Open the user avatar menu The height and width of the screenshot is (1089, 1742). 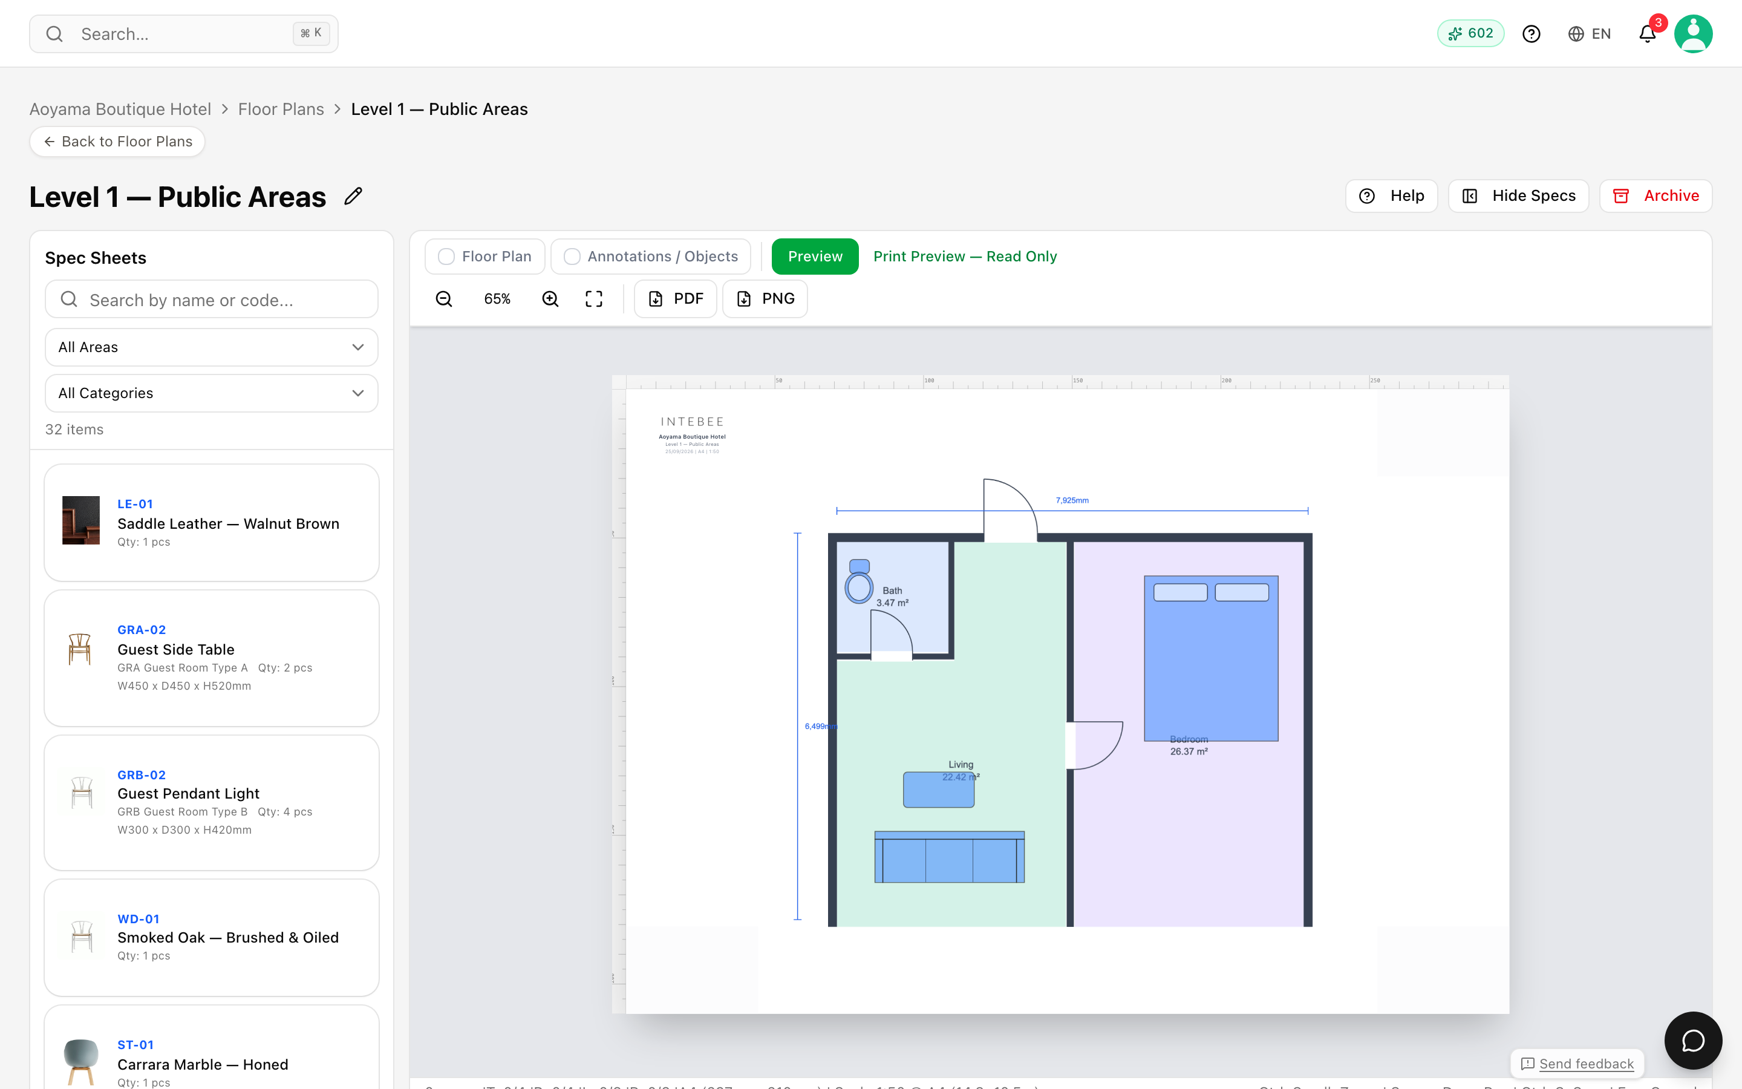[1693, 34]
